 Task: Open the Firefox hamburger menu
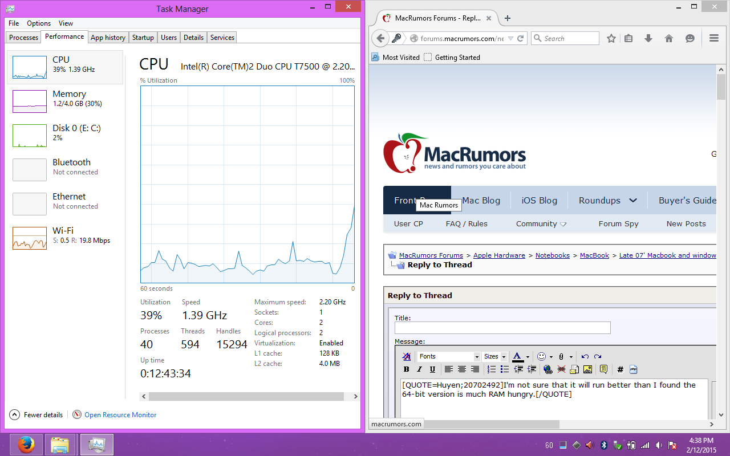(x=713, y=38)
